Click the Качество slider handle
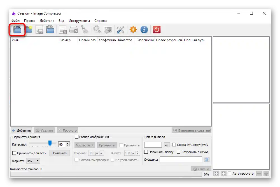 (50, 143)
